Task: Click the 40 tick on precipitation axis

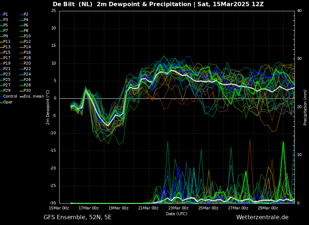Action: (x=299, y=11)
